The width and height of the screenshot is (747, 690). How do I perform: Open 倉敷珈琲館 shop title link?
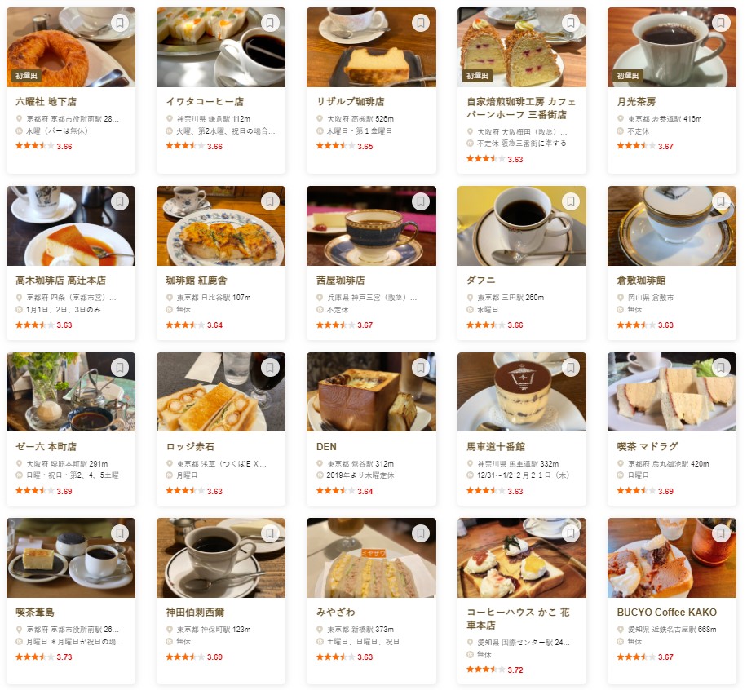click(641, 281)
